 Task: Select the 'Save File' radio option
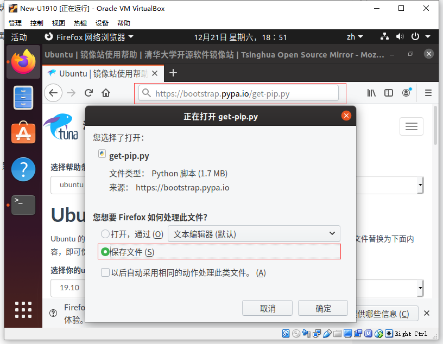click(105, 252)
